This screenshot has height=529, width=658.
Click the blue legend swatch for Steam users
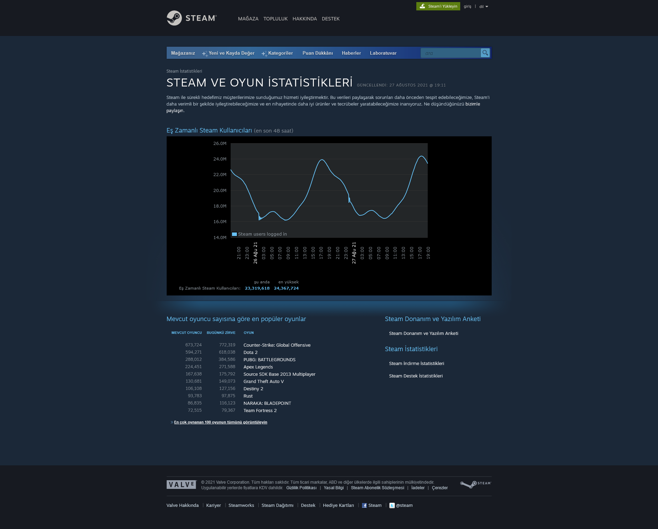(234, 234)
